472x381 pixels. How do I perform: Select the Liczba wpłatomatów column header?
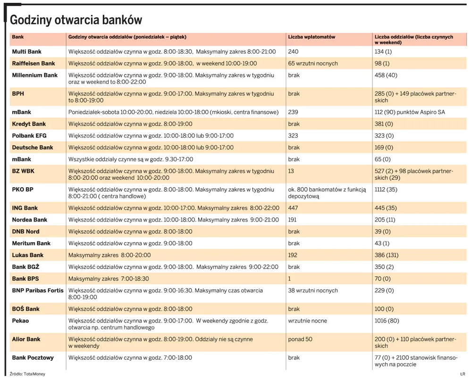pos(312,37)
